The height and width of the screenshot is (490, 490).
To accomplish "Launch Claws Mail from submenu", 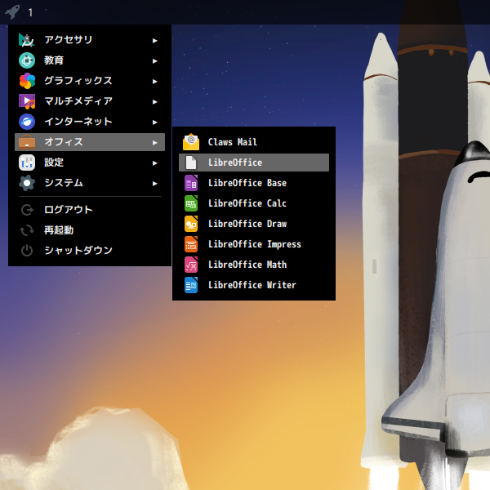I will click(x=254, y=142).
